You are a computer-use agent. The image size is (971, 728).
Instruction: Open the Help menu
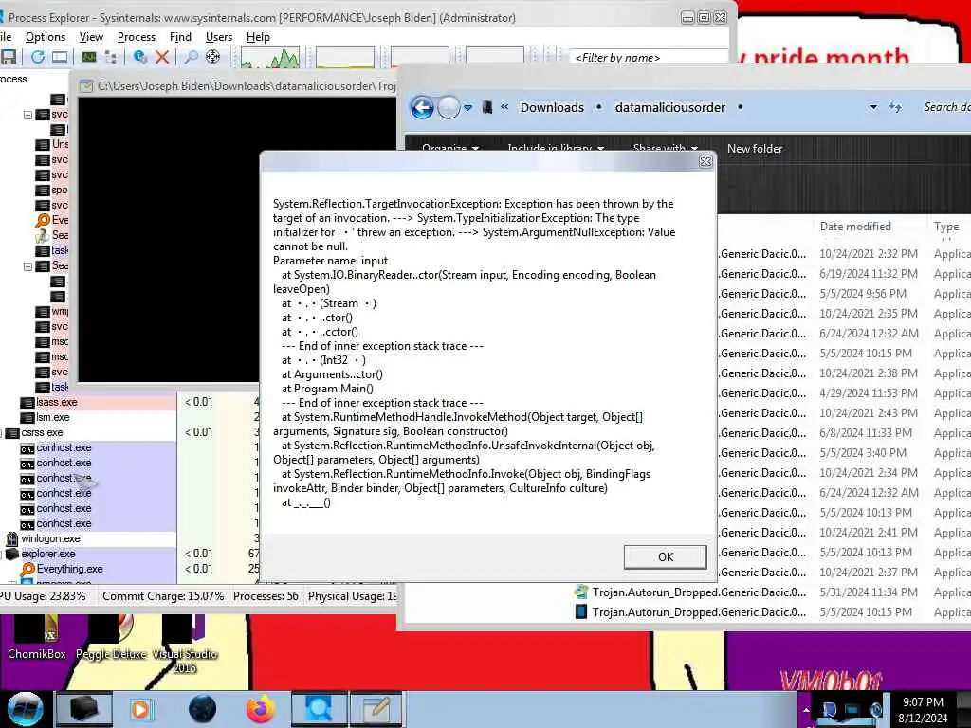pos(258,37)
